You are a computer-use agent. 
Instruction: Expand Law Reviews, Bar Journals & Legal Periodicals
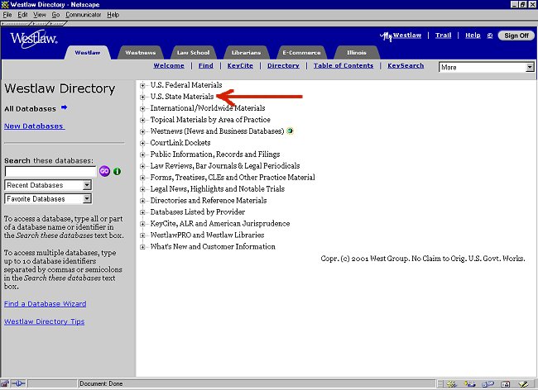coord(142,166)
